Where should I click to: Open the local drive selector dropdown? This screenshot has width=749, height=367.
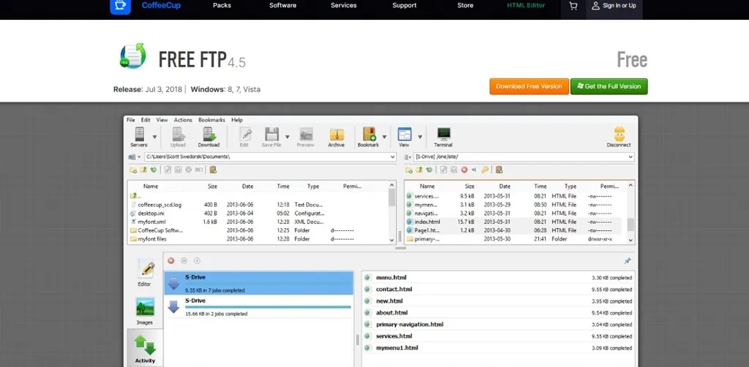click(135, 156)
